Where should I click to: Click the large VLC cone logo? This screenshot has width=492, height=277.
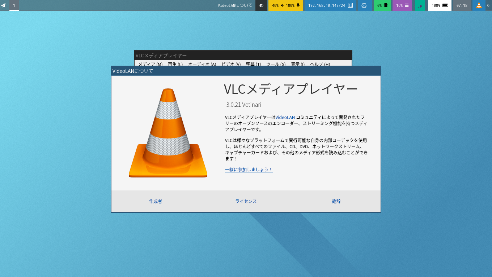168,133
